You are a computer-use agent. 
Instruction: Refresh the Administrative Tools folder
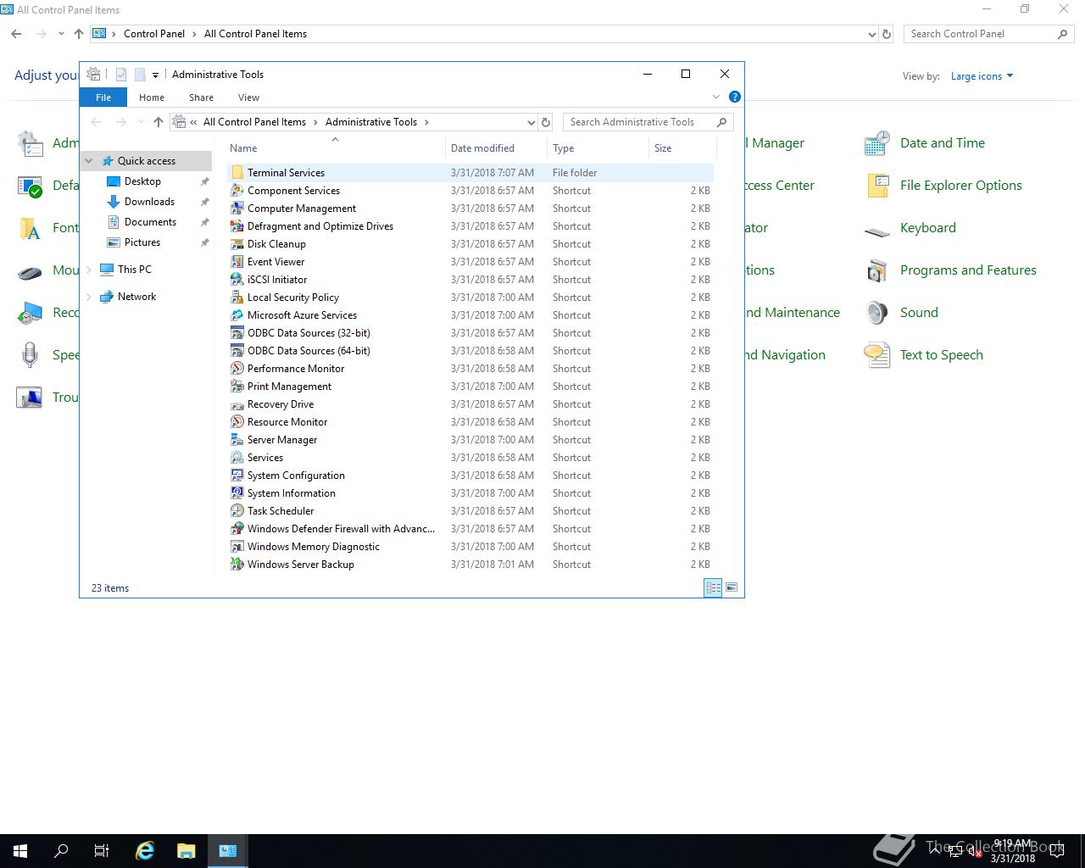546,122
